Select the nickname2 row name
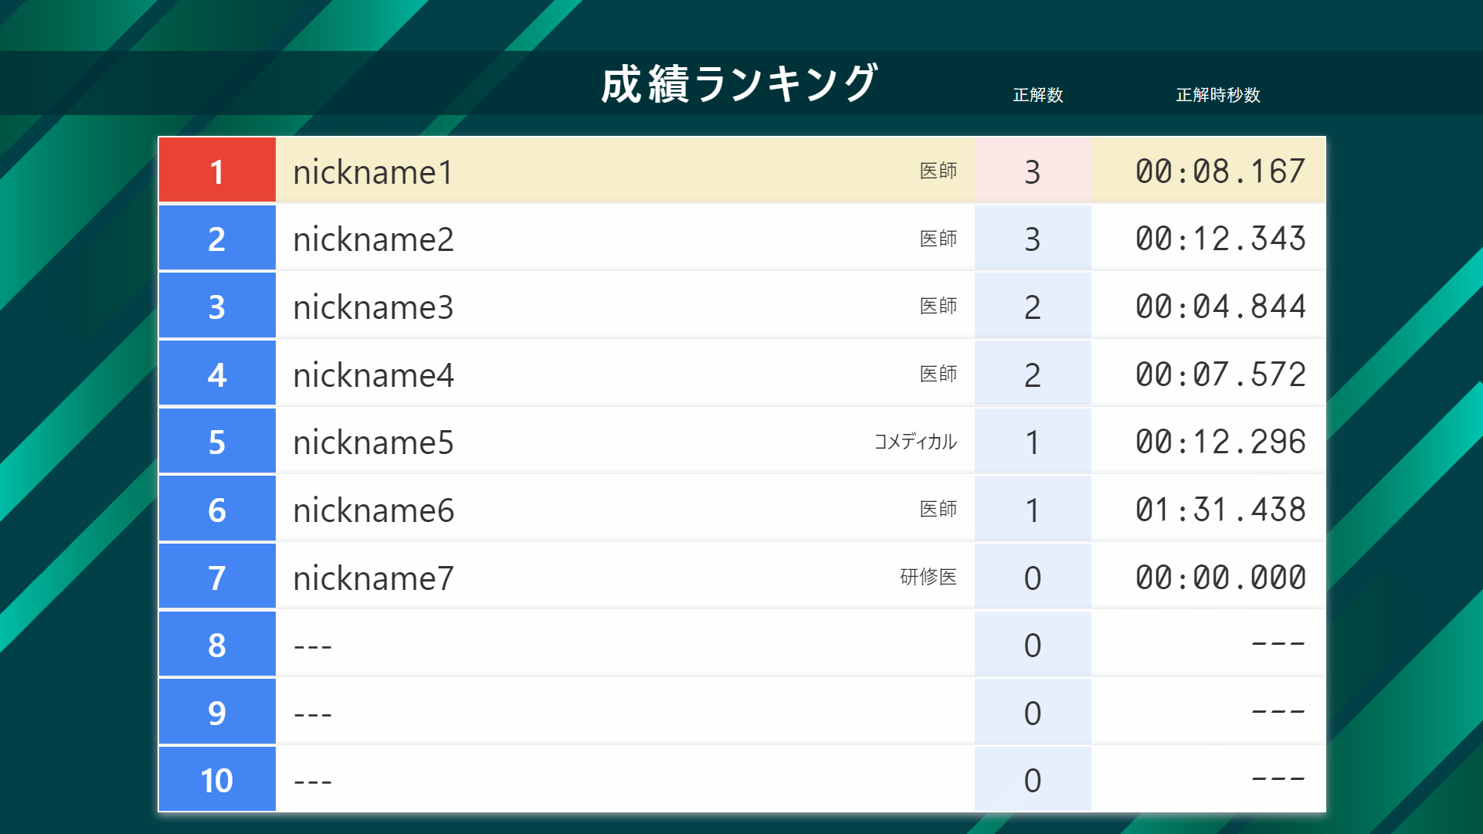Screen dimensions: 1483x834 373,239
